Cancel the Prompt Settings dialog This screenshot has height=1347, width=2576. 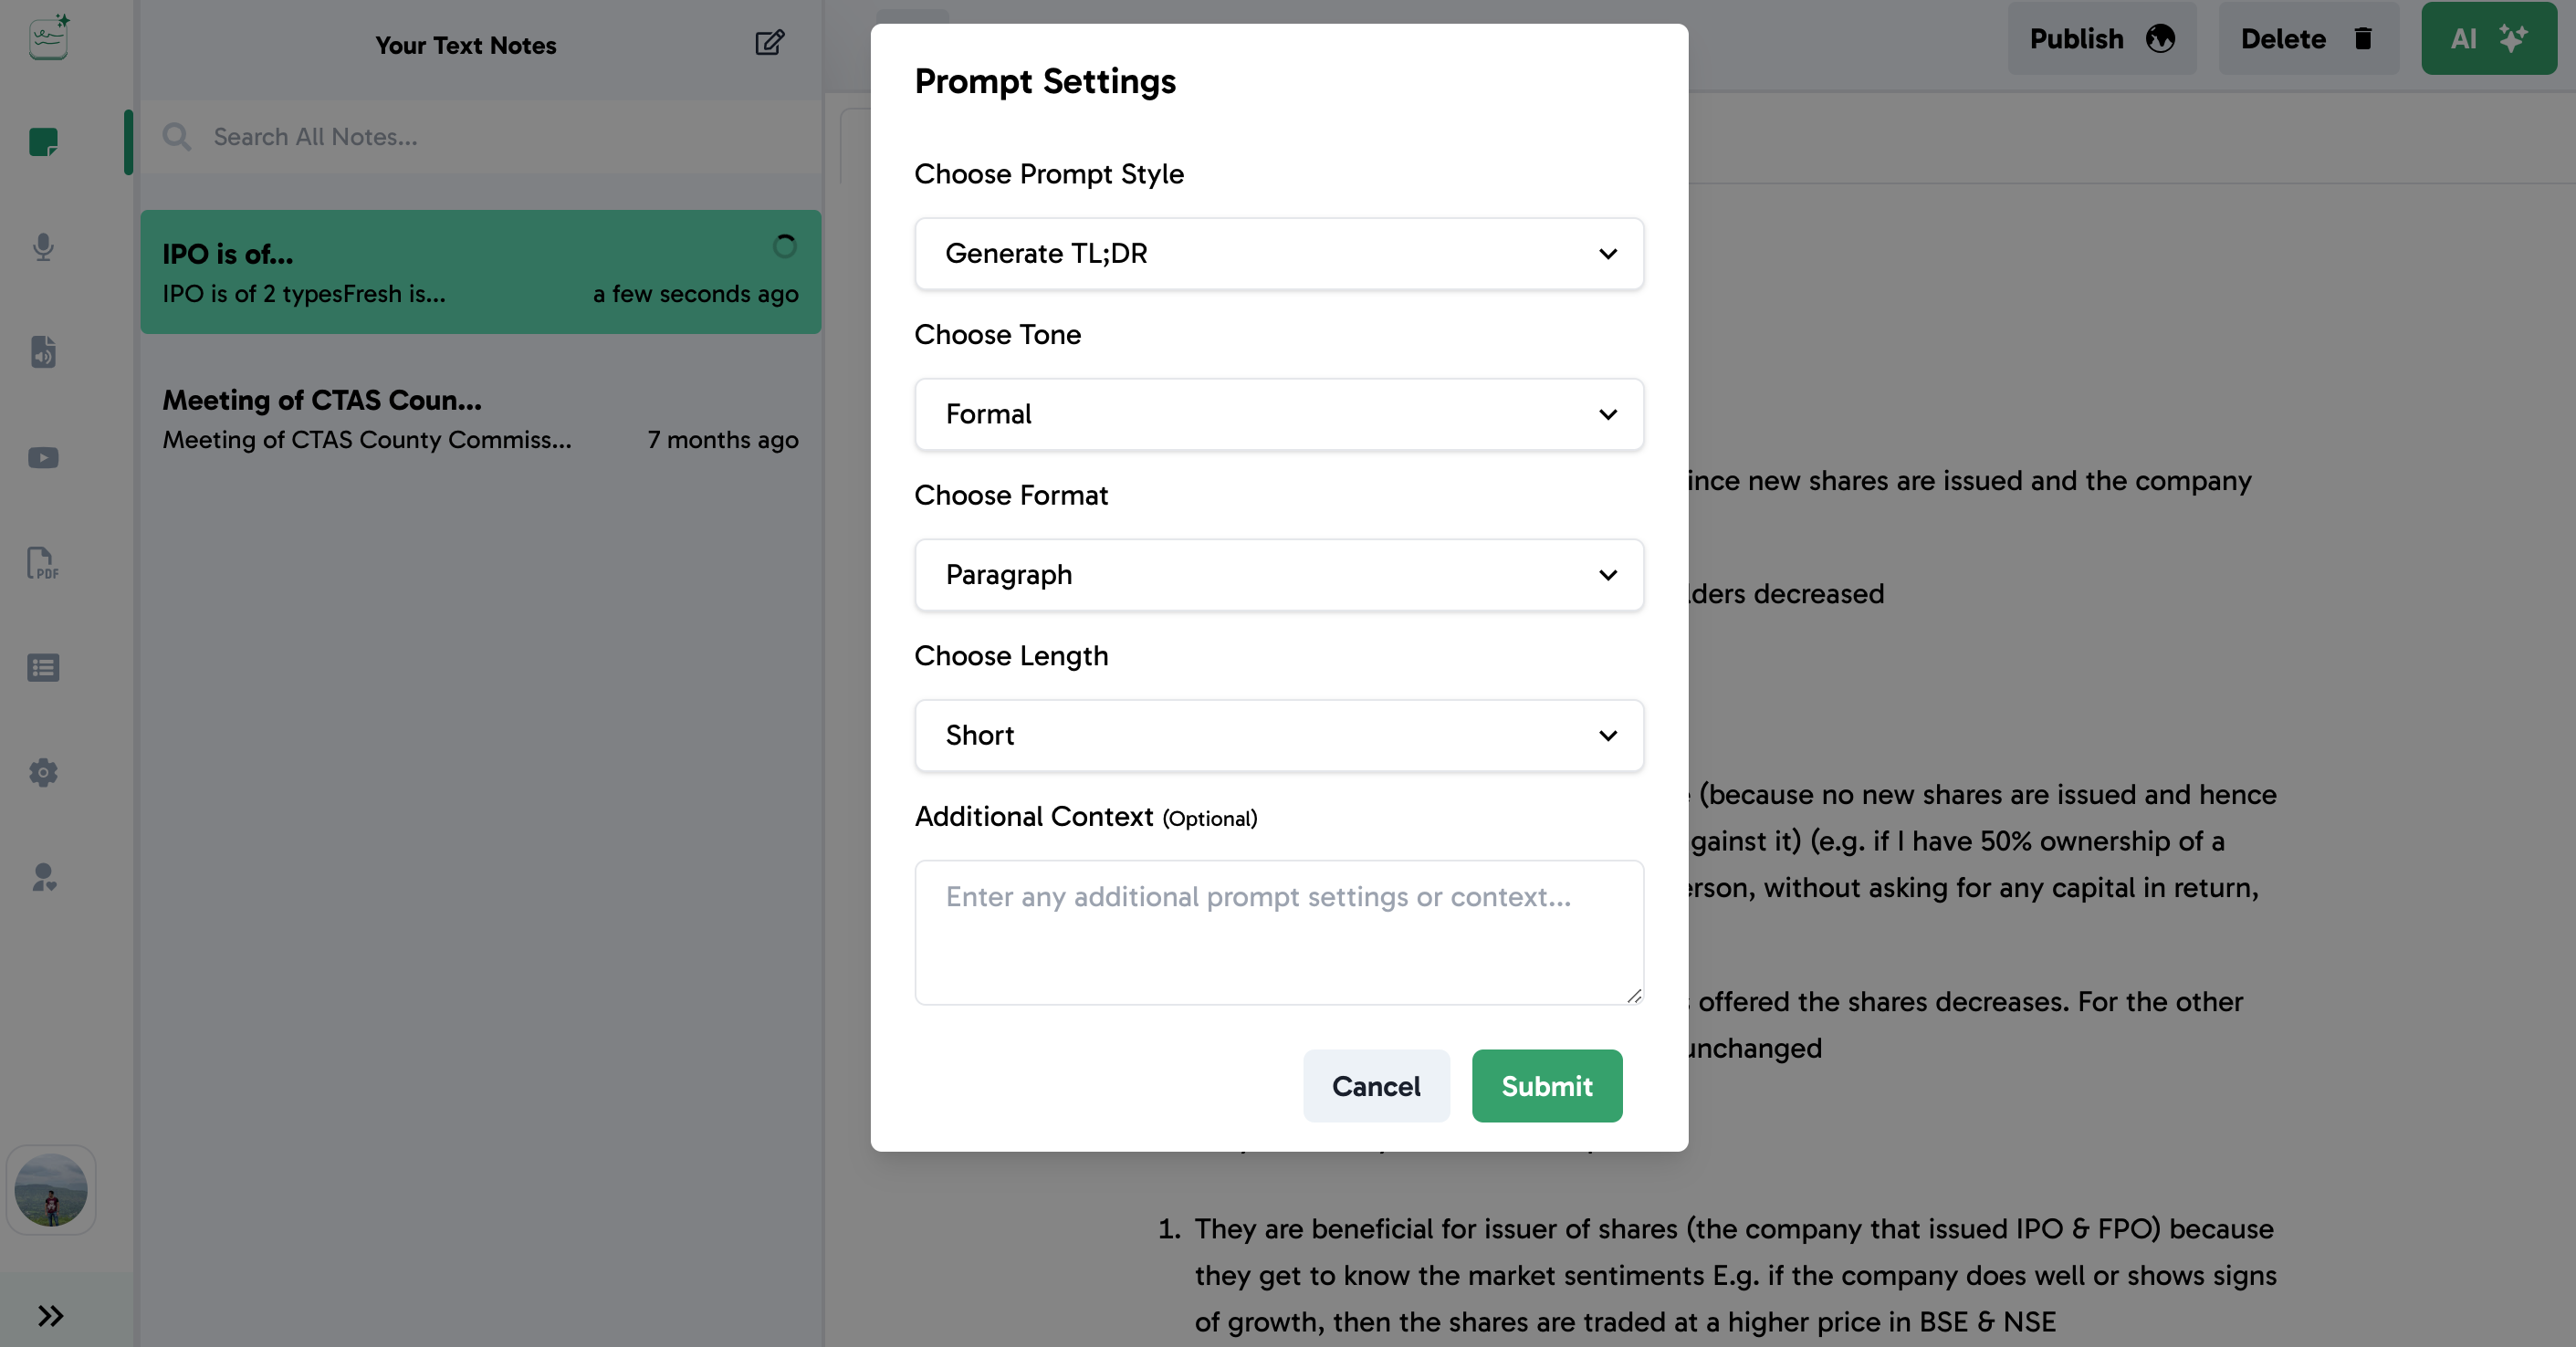coord(1375,1086)
